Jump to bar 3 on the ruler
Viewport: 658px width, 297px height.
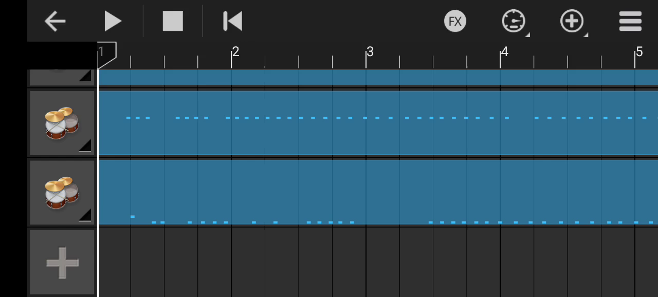pyautogui.click(x=369, y=52)
